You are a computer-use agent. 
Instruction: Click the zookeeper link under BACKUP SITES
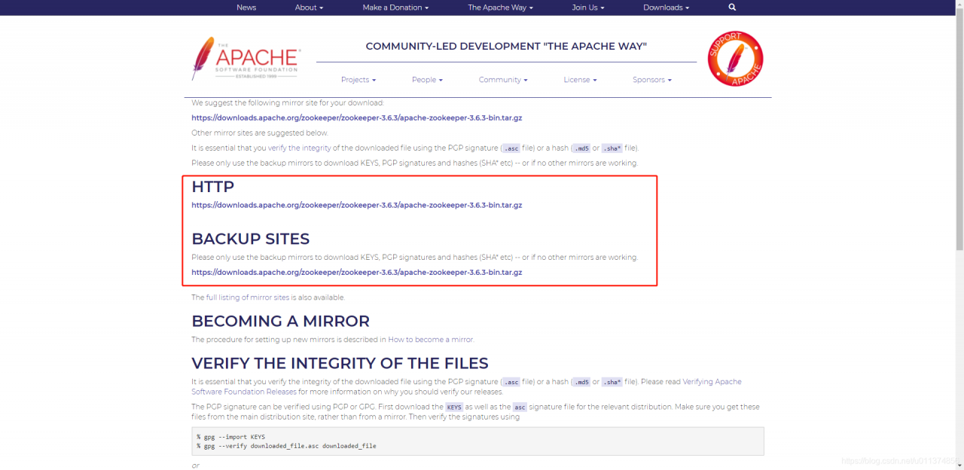356,273
